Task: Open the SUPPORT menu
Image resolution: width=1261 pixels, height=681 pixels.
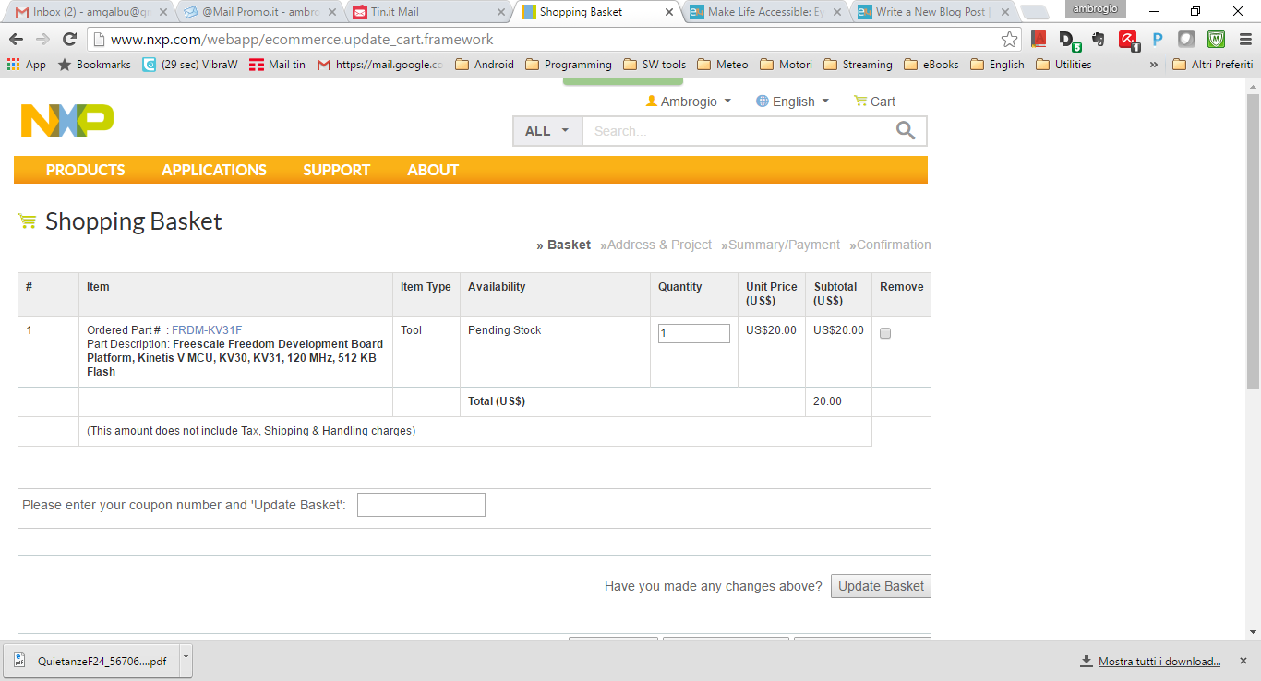Action: click(x=336, y=170)
